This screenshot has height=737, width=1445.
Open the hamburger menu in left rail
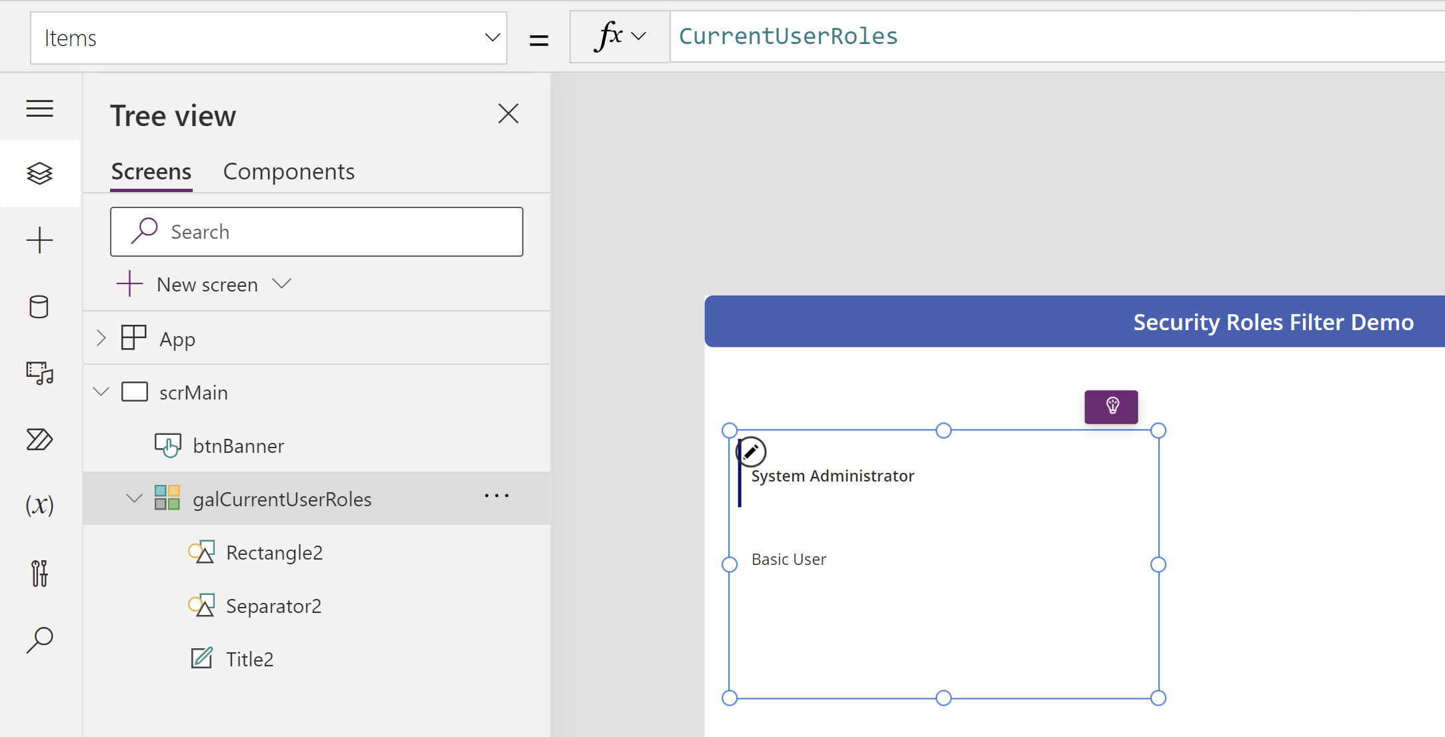coord(40,108)
